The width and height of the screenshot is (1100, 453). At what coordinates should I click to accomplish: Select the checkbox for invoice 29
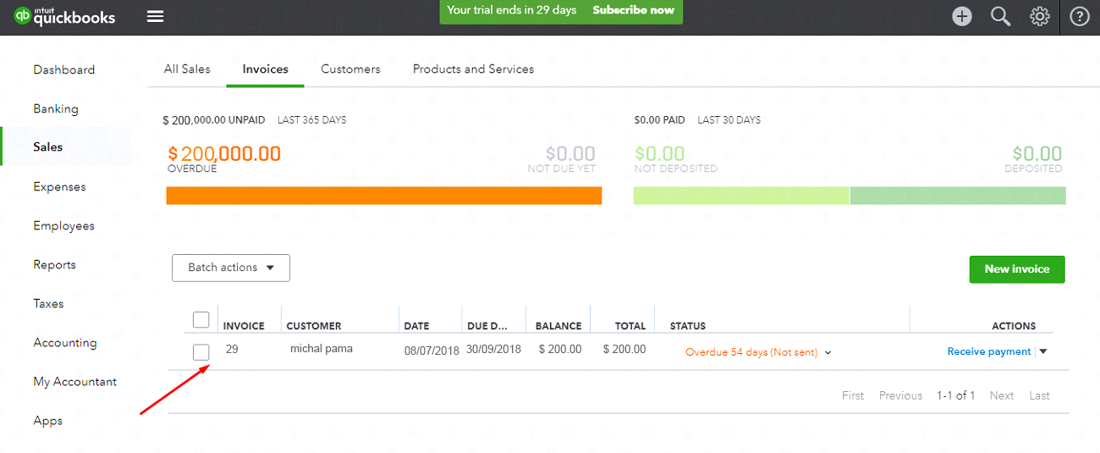201,352
